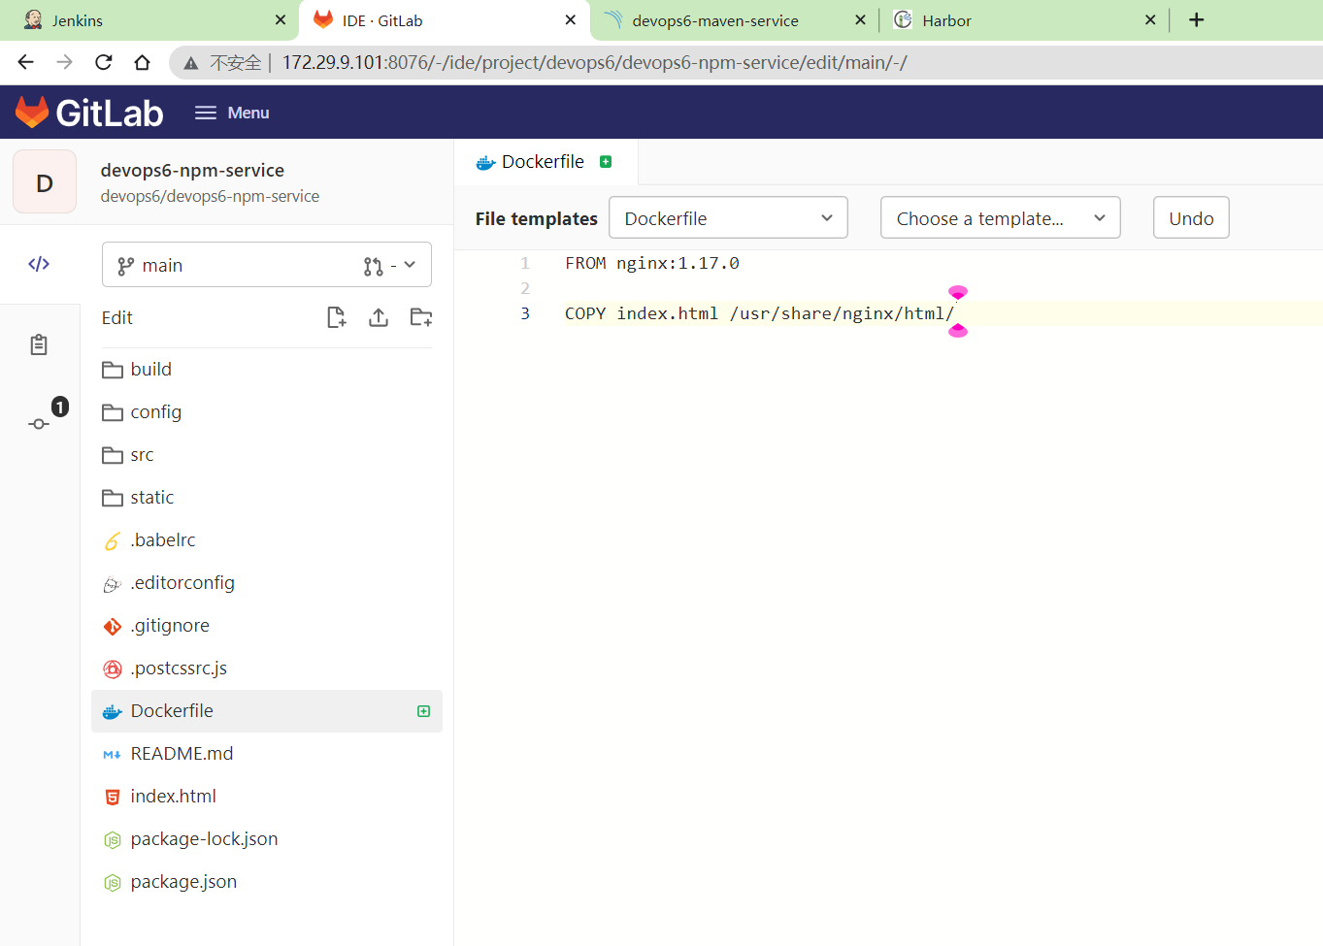Image resolution: width=1323 pixels, height=946 pixels.
Task: Click the New directory icon
Action: tap(421, 317)
